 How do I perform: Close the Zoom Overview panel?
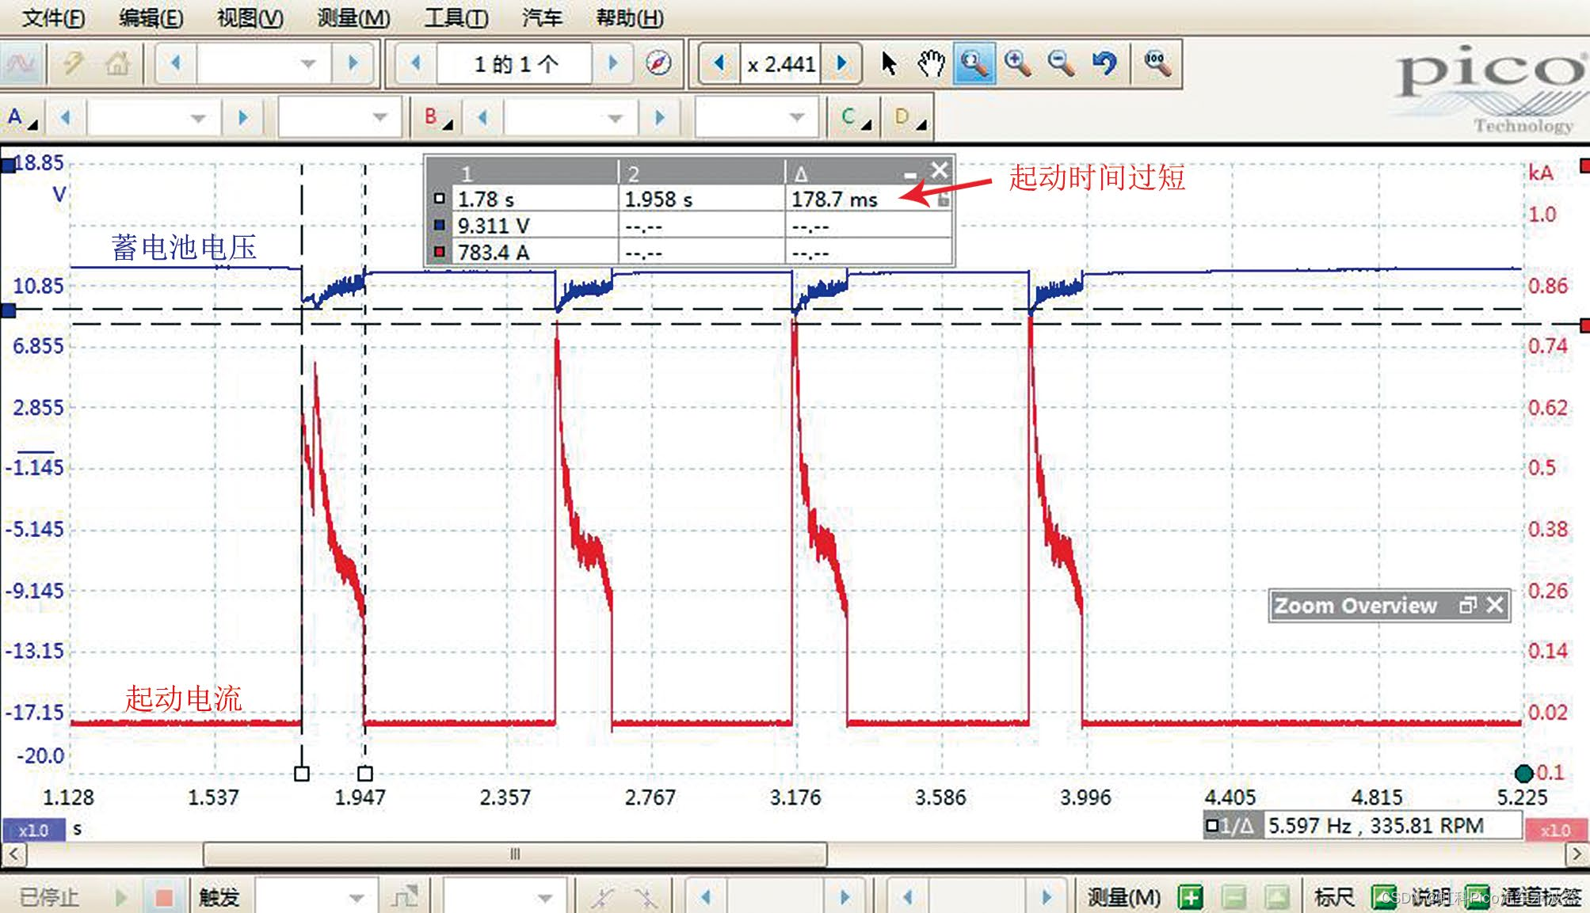1495,606
